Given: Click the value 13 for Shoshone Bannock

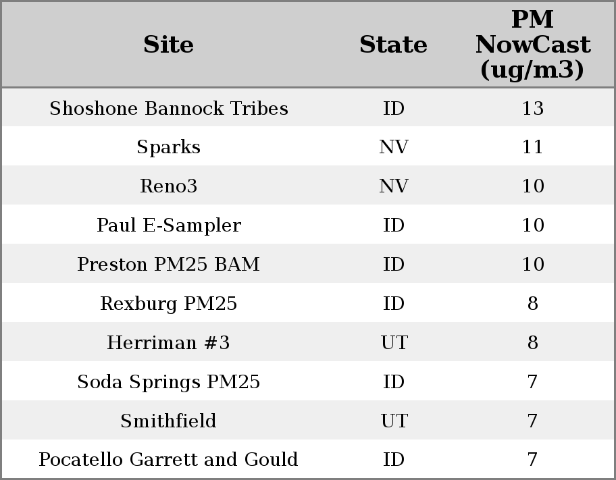Looking at the screenshot, I should 532,108.
